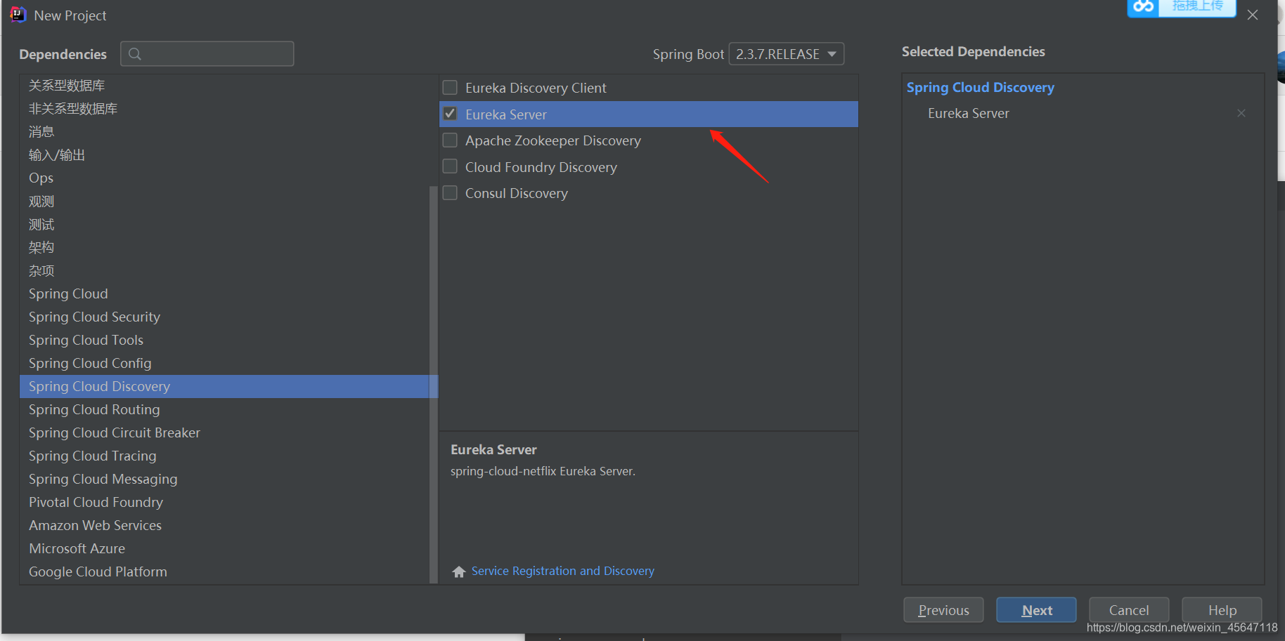Click the IntelliJ IDEA logo icon

tap(18, 15)
